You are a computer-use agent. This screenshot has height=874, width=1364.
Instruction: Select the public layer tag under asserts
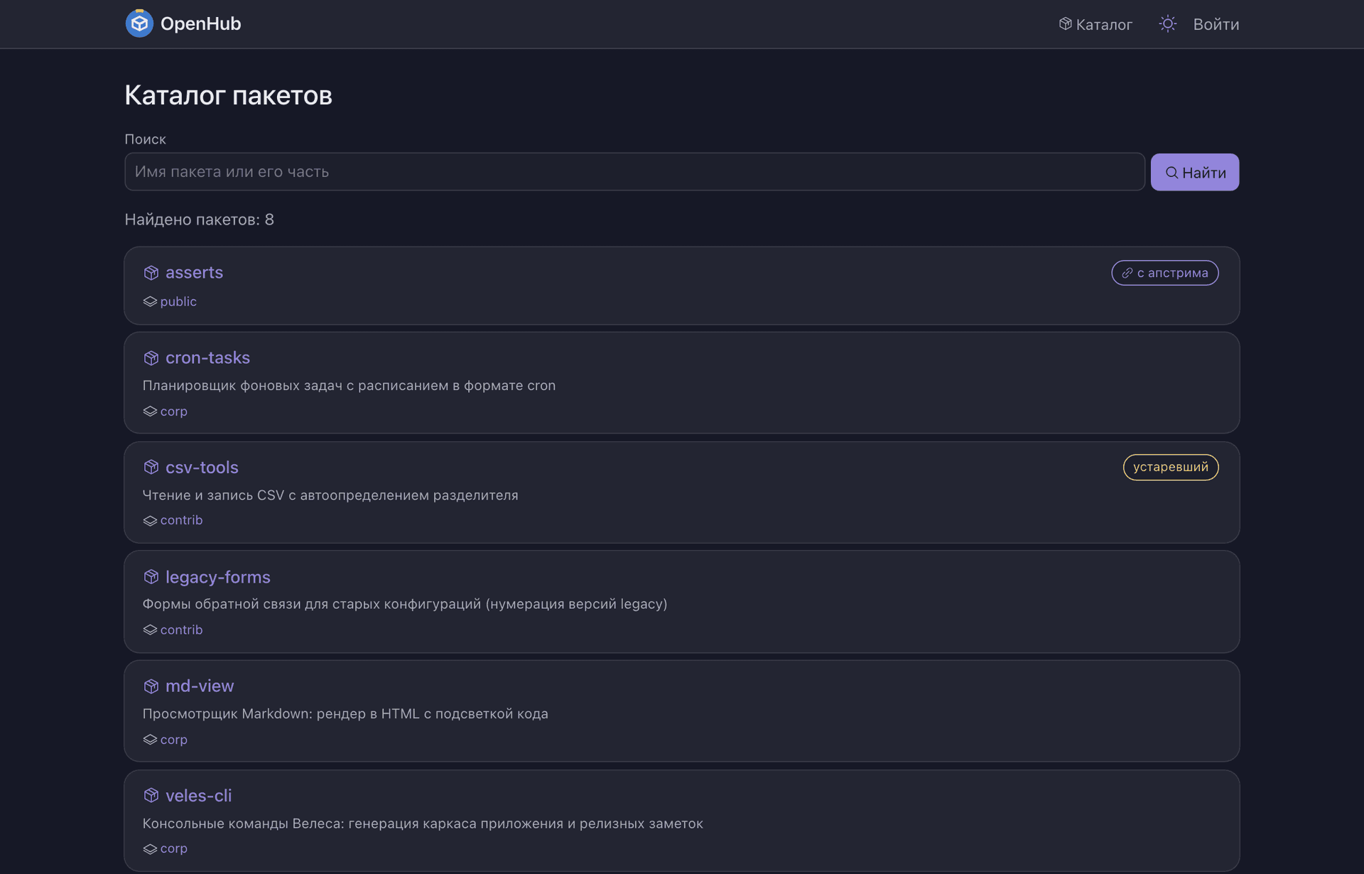coord(178,301)
